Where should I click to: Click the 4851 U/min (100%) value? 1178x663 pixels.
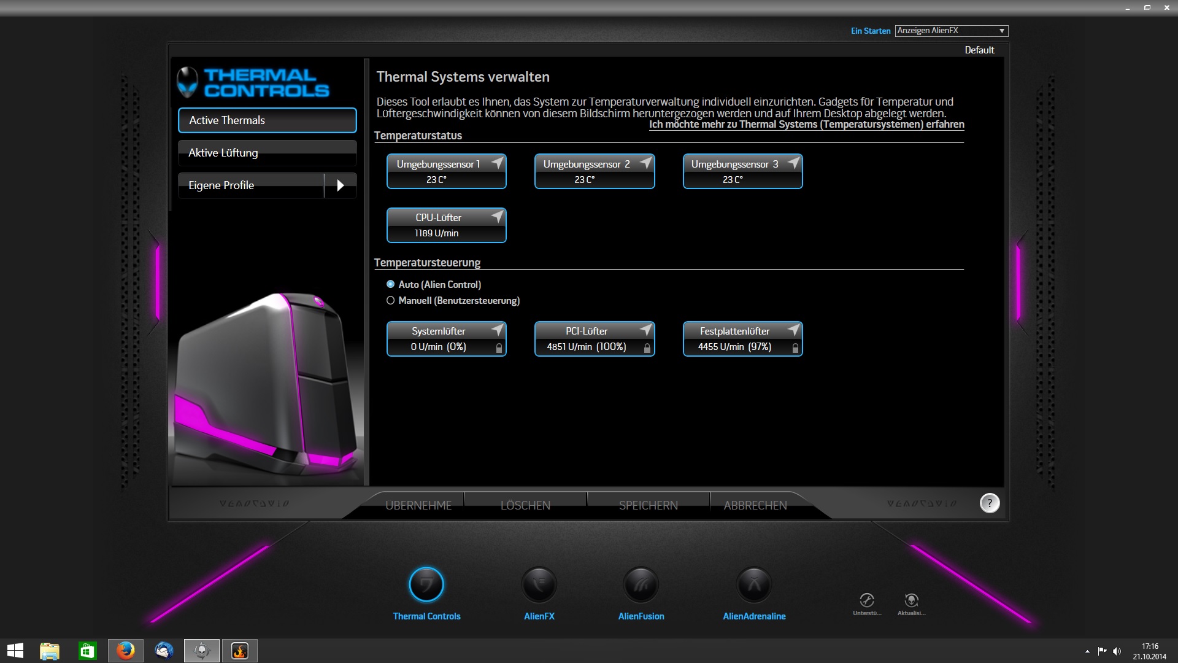tap(587, 347)
